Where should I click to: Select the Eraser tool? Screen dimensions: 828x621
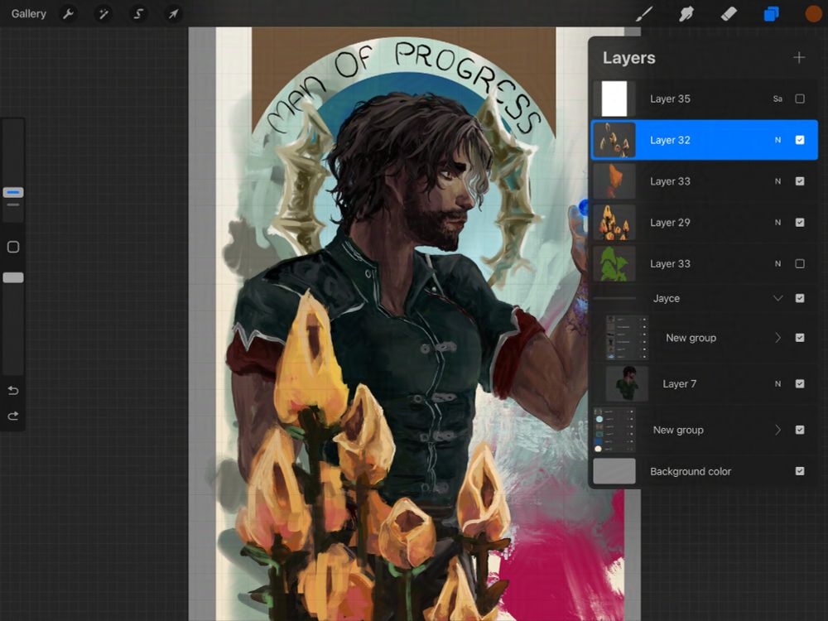click(729, 14)
